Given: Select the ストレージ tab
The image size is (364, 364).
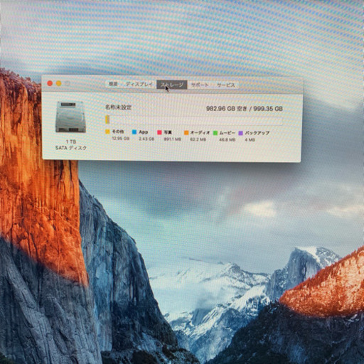Looking at the screenshot, I should 172,85.
